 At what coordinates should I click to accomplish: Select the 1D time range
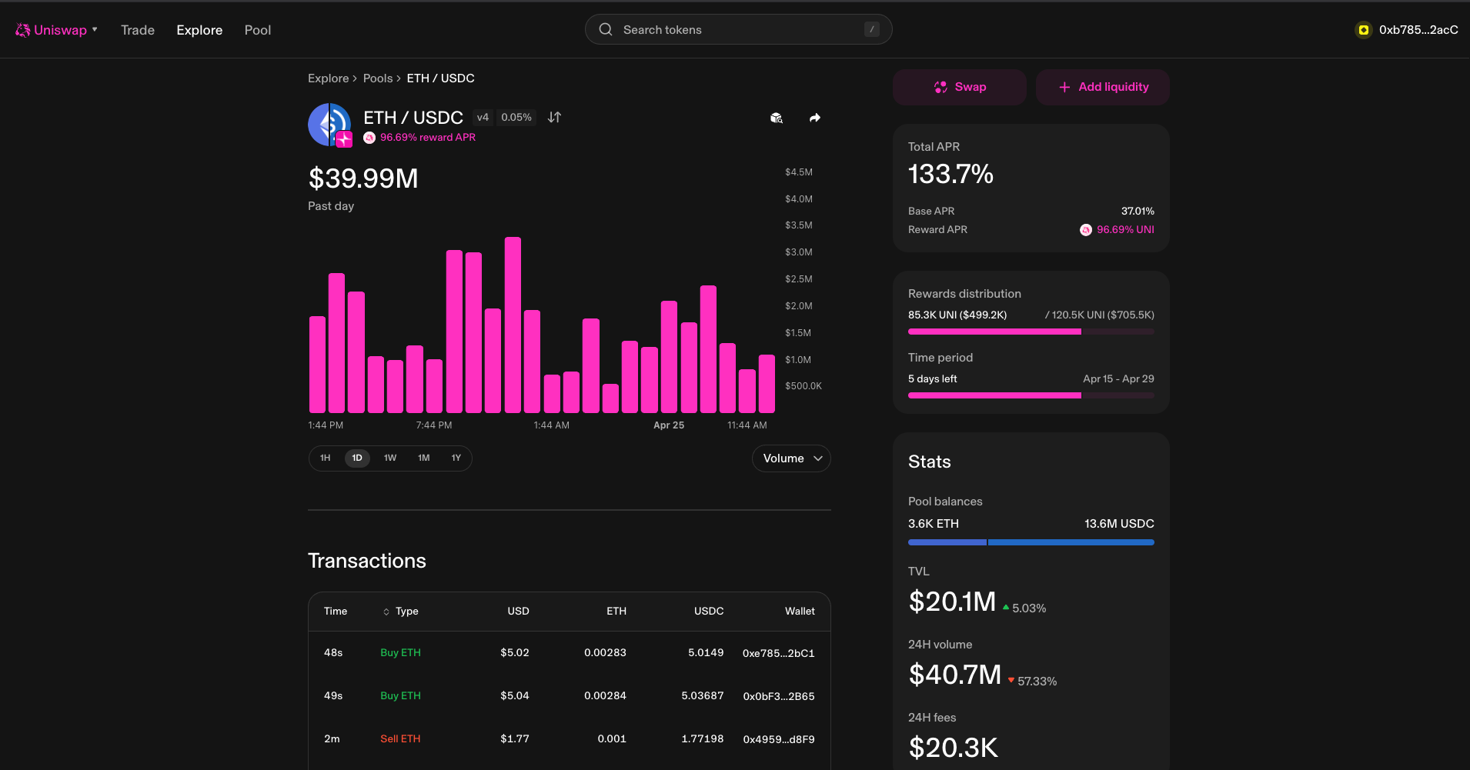pyautogui.click(x=357, y=458)
